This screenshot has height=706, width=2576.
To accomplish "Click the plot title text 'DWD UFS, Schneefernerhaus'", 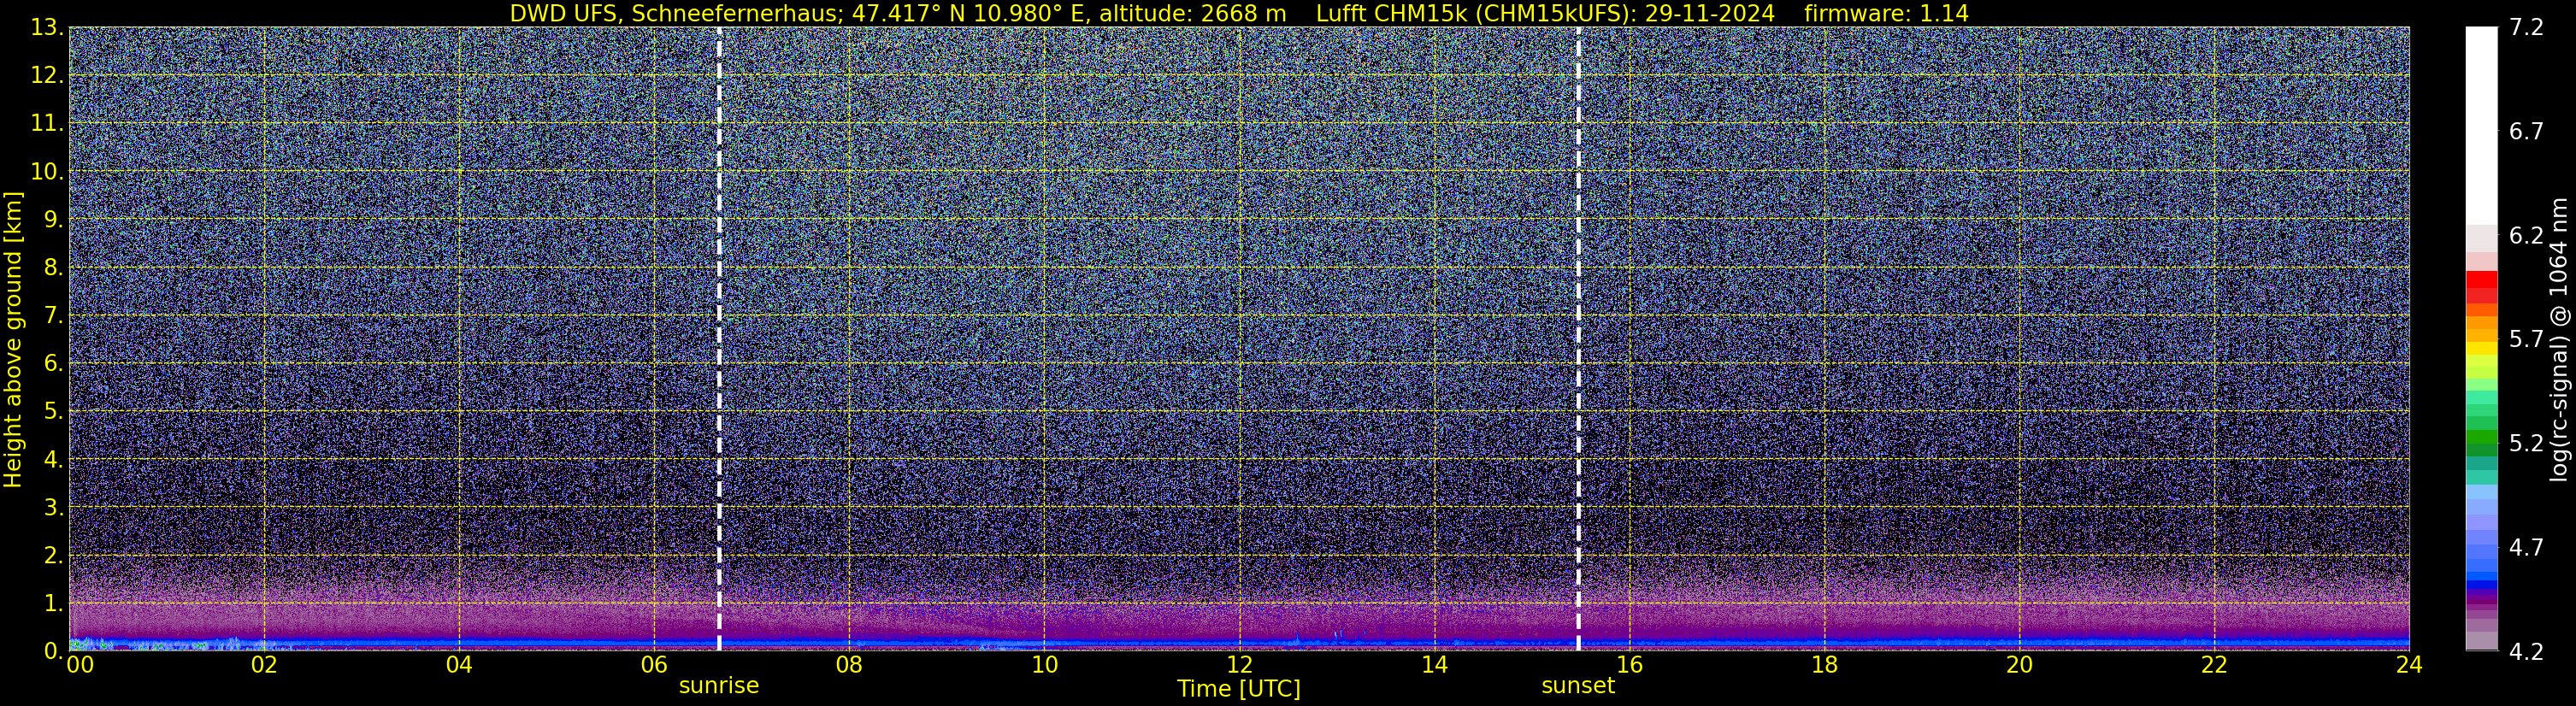I will 674,14.
